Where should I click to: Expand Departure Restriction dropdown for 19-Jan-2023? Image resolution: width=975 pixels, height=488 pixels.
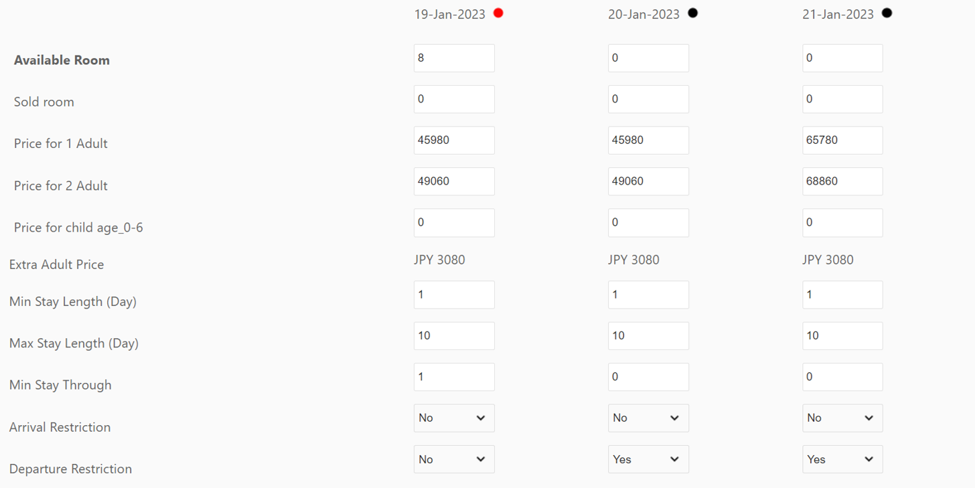tap(454, 459)
